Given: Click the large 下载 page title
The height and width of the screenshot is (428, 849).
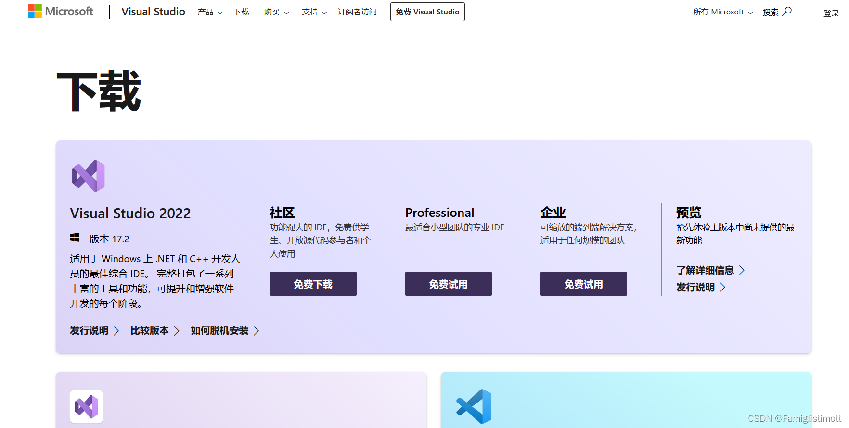Looking at the screenshot, I should [99, 91].
